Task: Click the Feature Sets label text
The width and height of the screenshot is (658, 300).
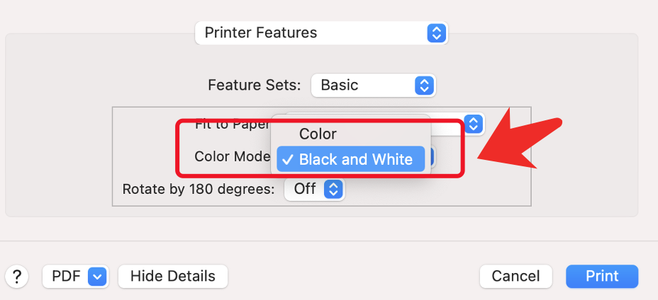Action: (x=254, y=86)
